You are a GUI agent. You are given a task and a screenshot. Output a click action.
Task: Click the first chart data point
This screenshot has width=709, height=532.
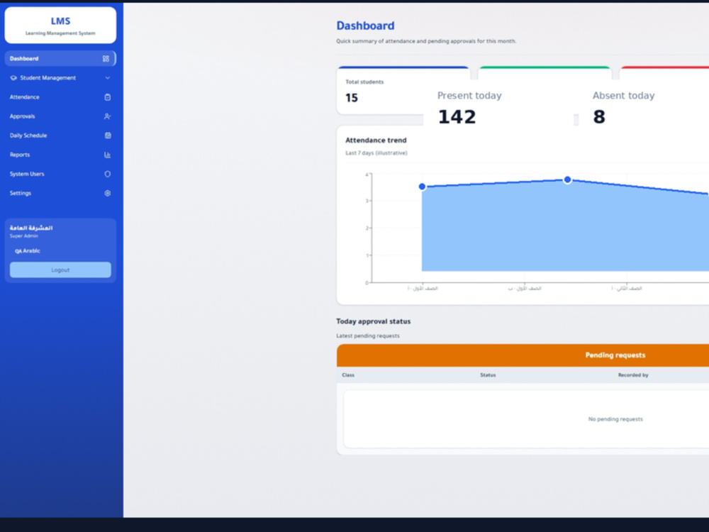[422, 187]
